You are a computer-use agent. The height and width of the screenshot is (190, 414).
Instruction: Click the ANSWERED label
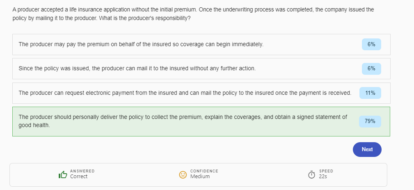pos(82,171)
